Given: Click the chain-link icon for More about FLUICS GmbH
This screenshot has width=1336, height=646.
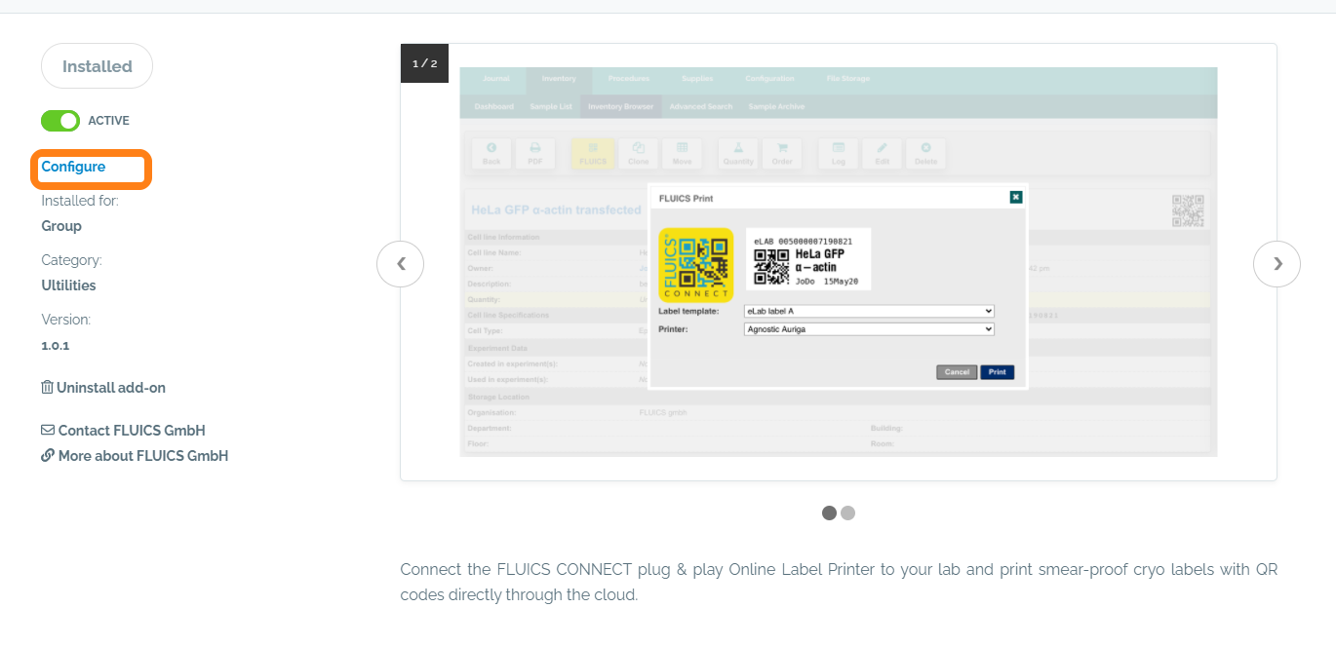Looking at the screenshot, I should click(47, 456).
